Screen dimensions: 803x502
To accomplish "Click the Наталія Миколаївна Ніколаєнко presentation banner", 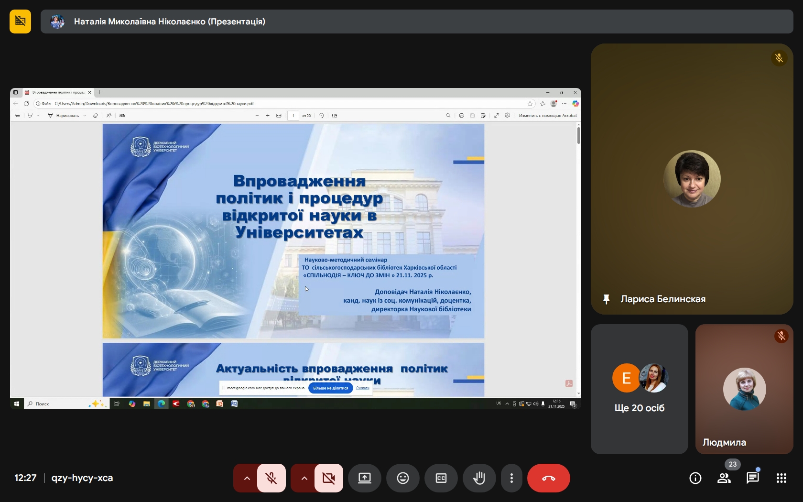I will click(416, 22).
